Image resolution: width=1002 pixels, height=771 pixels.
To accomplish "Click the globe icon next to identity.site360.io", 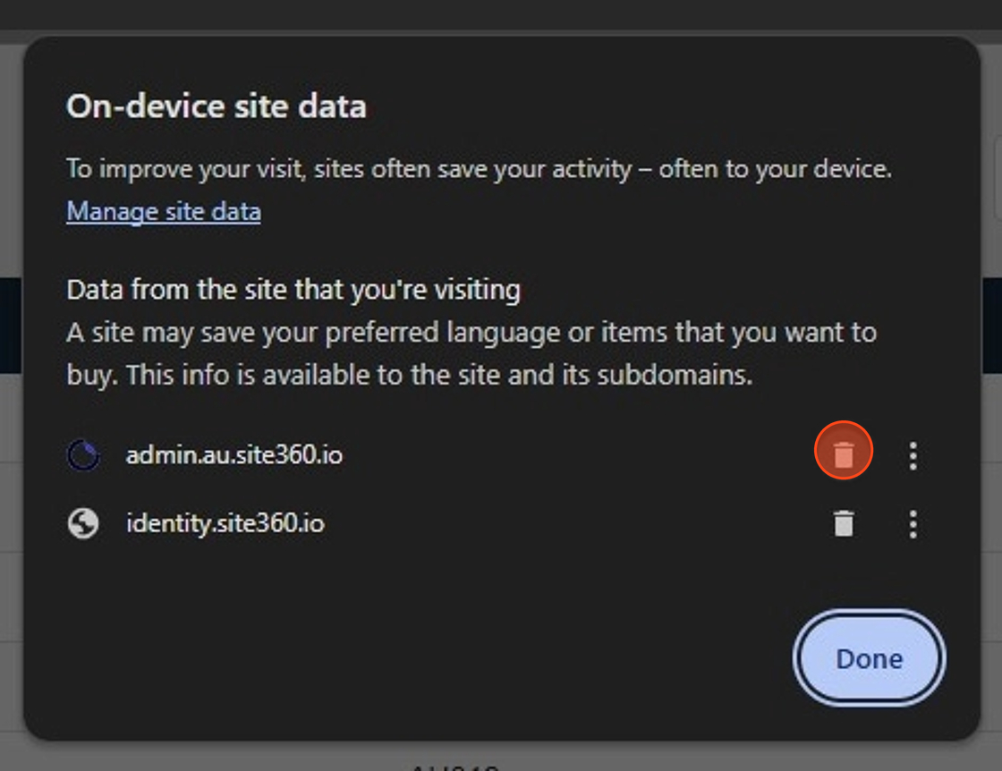I will [x=83, y=524].
